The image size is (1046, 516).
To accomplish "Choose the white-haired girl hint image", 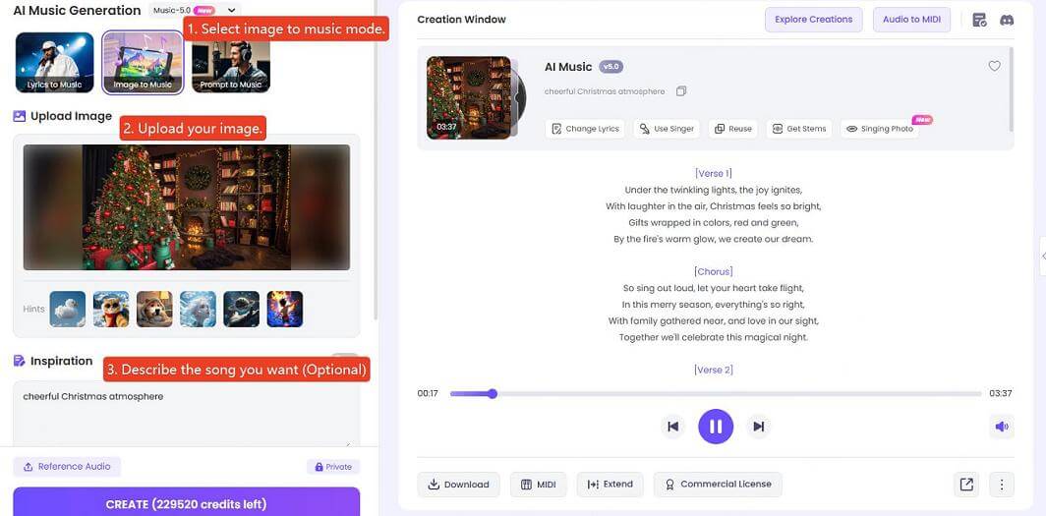I will click(198, 309).
